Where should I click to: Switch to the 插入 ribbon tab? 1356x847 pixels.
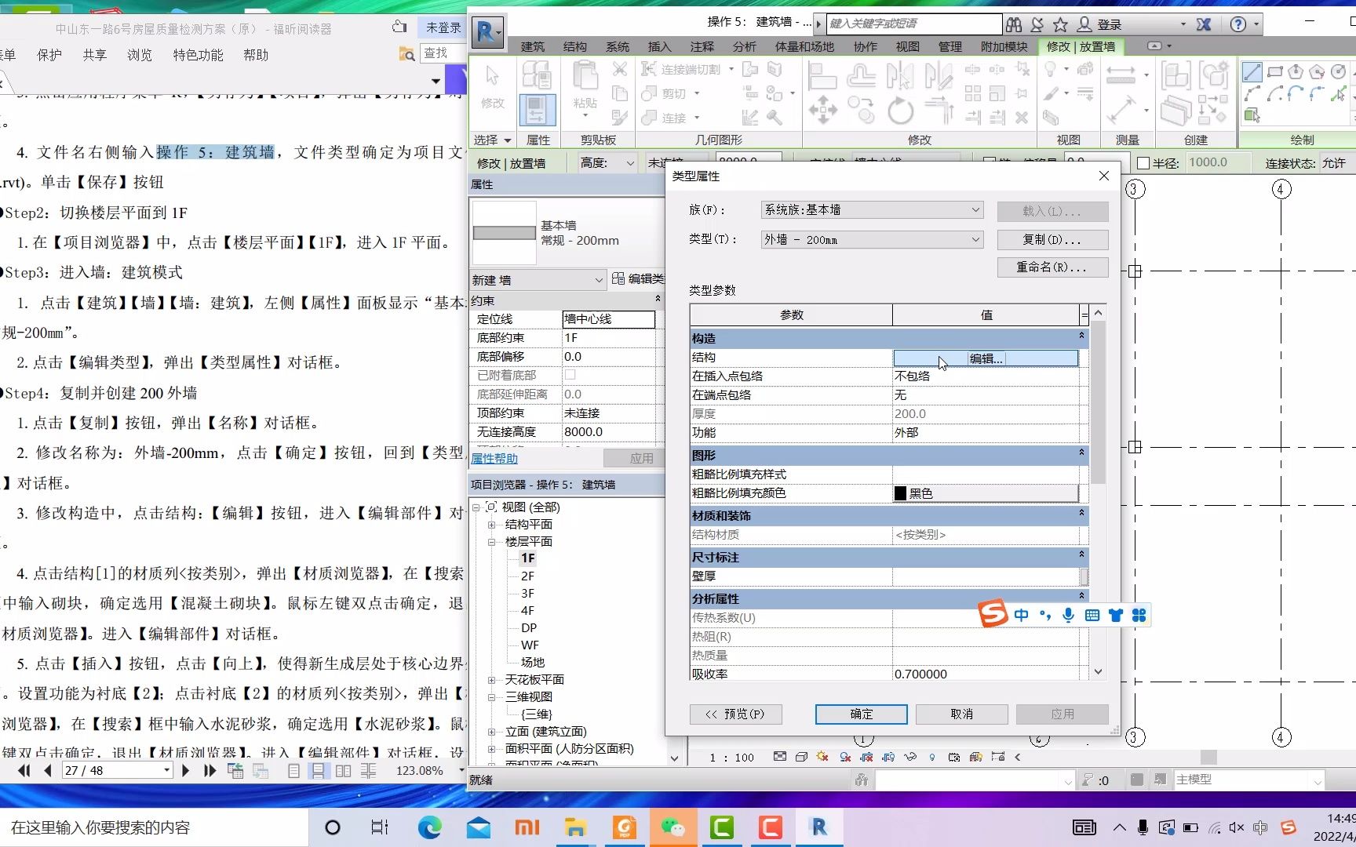[x=659, y=46]
